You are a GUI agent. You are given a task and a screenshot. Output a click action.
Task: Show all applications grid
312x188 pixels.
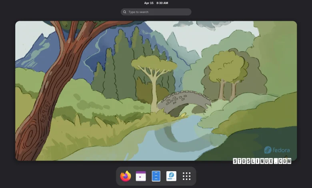tap(187, 176)
